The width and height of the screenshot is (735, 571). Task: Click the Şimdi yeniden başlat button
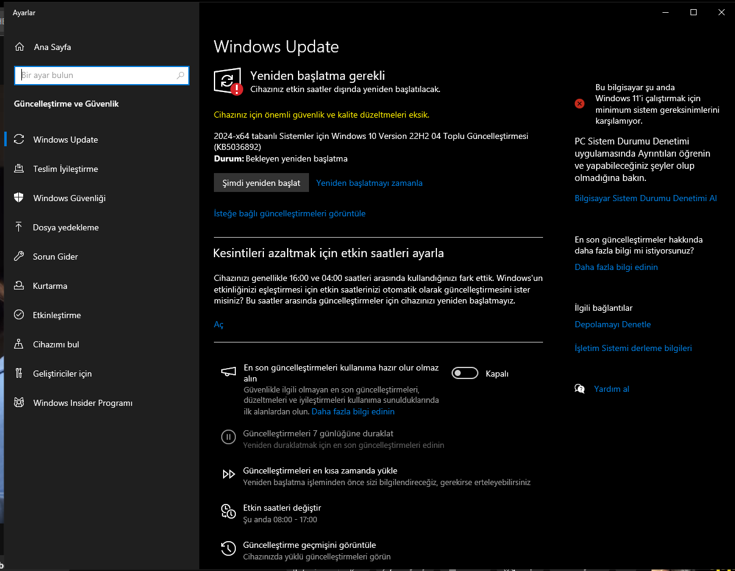click(x=261, y=183)
